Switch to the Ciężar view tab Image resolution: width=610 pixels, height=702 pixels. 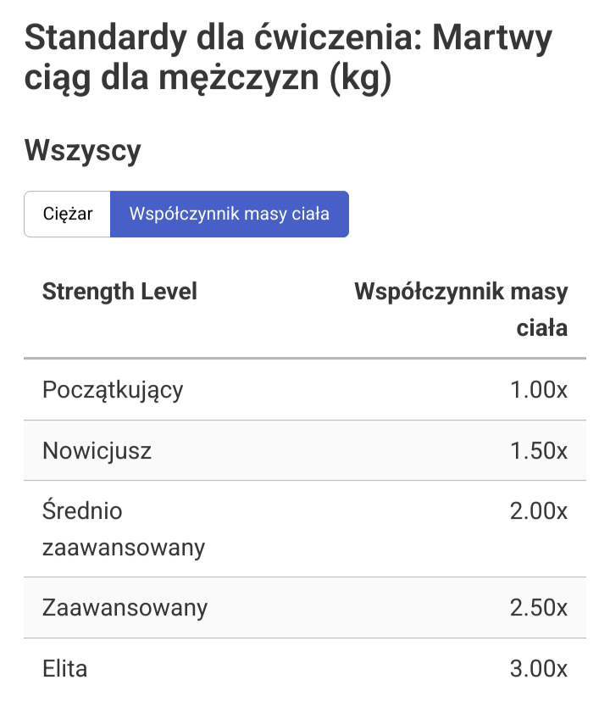point(68,214)
